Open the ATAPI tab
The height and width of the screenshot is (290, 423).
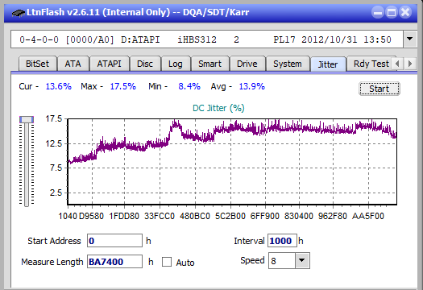point(109,64)
